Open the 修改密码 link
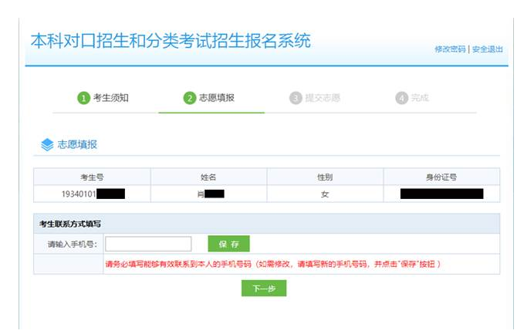 tap(450, 49)
